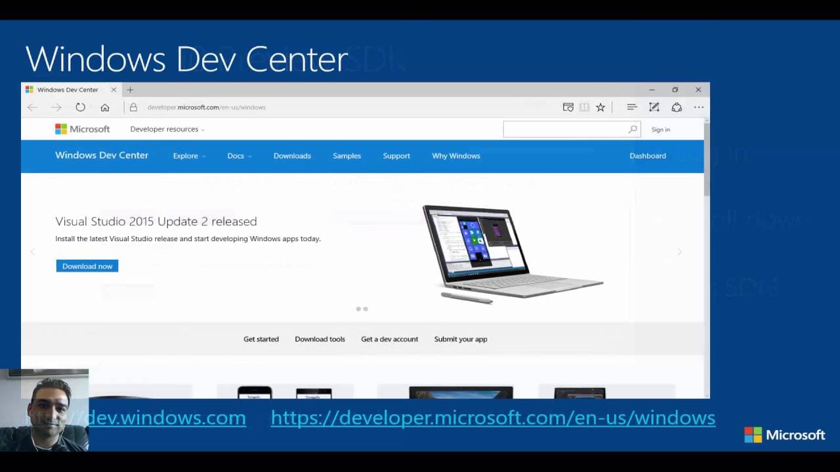The width and height of the screenshot is (840, 472).
Task: Open the Hub menu icon
Action: (x=631, y=108)
